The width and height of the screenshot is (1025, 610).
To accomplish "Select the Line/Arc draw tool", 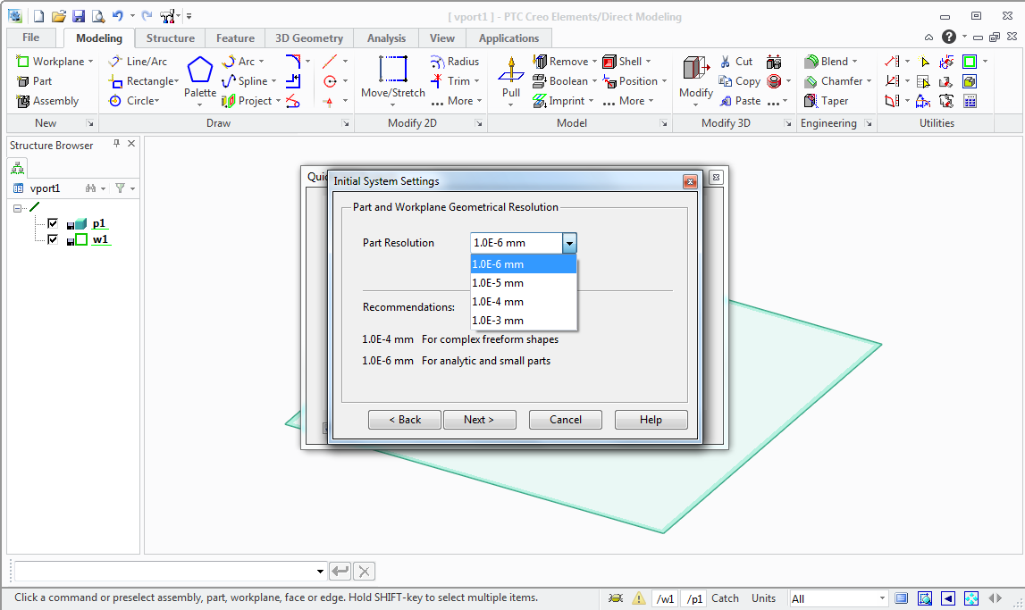I will [x=138, y=62].
